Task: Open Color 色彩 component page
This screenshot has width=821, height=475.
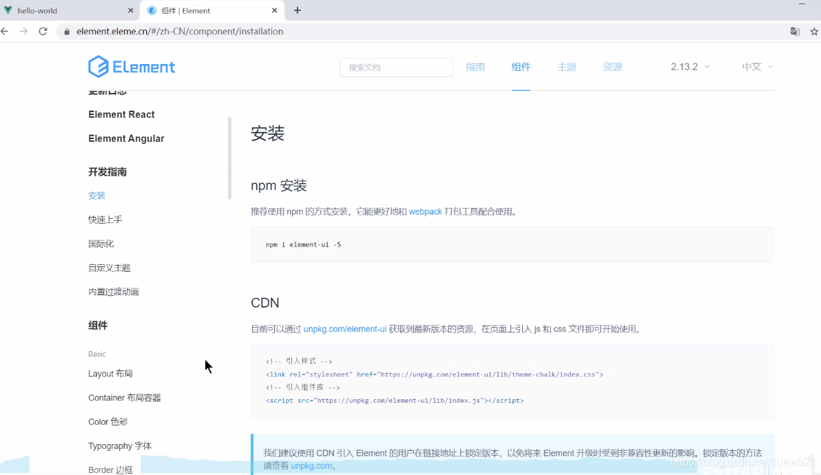Action: (x=108, y=421)
